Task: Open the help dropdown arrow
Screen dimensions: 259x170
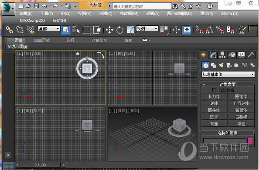Action: (215, 7)
